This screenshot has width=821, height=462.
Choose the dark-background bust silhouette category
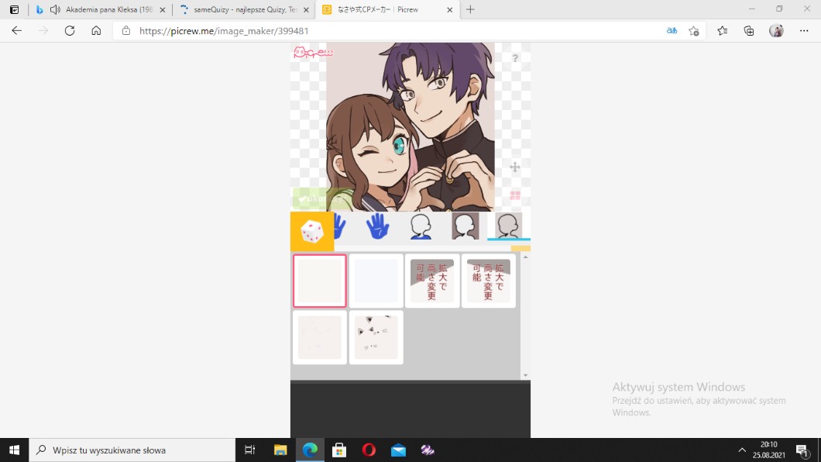[x=465, y=226]
